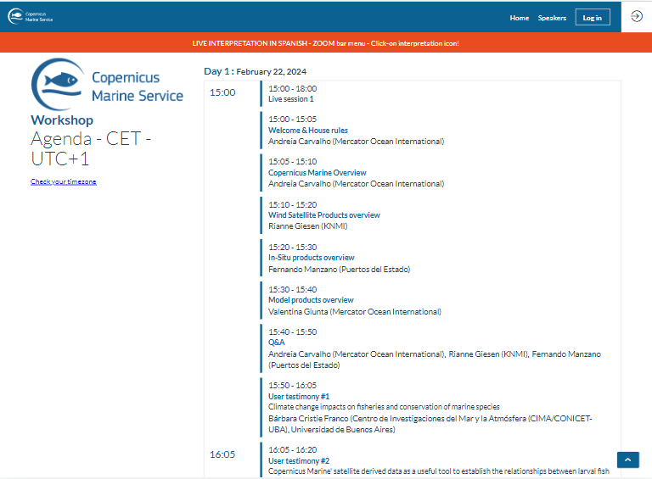Click the Q&A panel speakers list

point(435,359)
